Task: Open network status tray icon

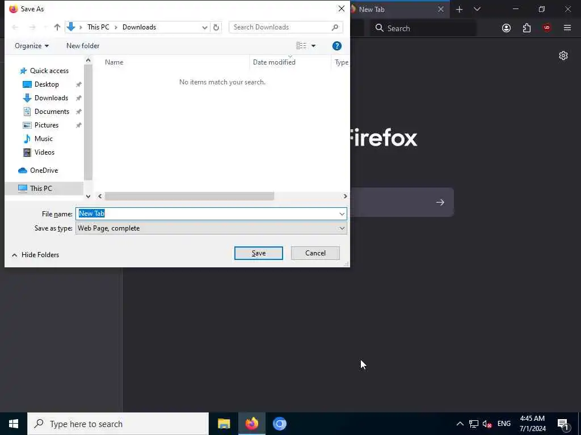Action: pos(474,424)
